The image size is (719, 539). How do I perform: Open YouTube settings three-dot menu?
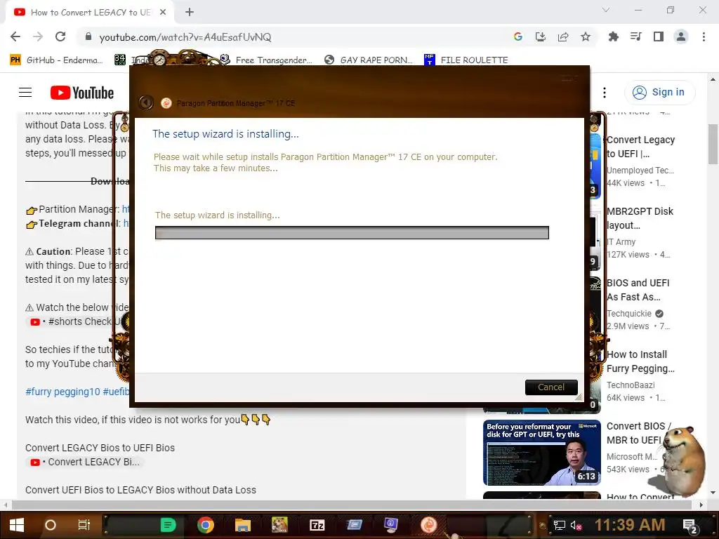(x=605, y=93)
